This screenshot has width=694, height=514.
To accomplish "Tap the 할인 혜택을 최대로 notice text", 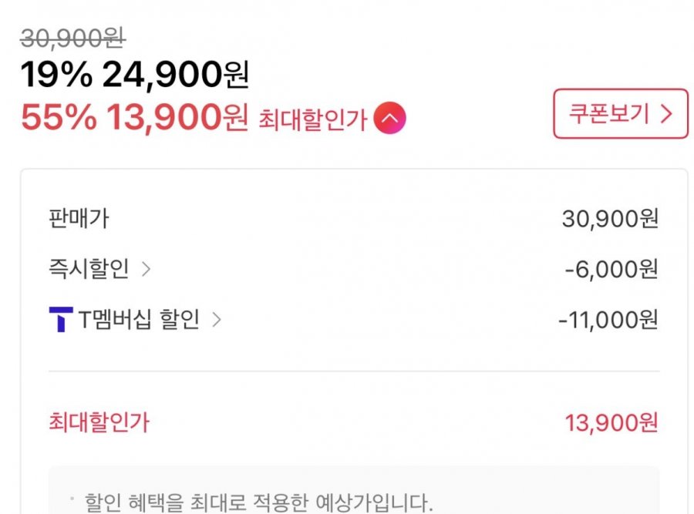I will pyautogui.click(x=254, y=504).
